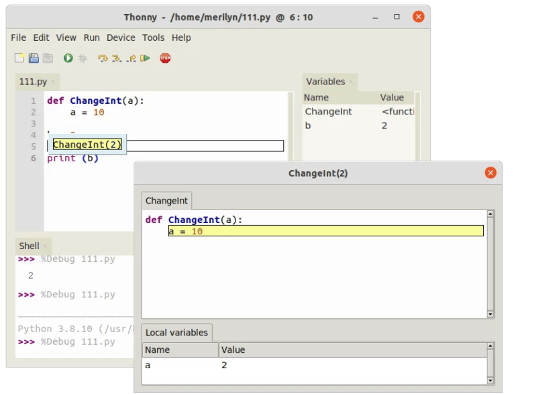Click last '%Debug 111.py' shell prompt line

(66, 342)
